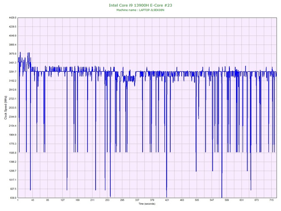281x211 pixels.
Task: Select the 2344.0 y-axis value
Action: point(13,117)
